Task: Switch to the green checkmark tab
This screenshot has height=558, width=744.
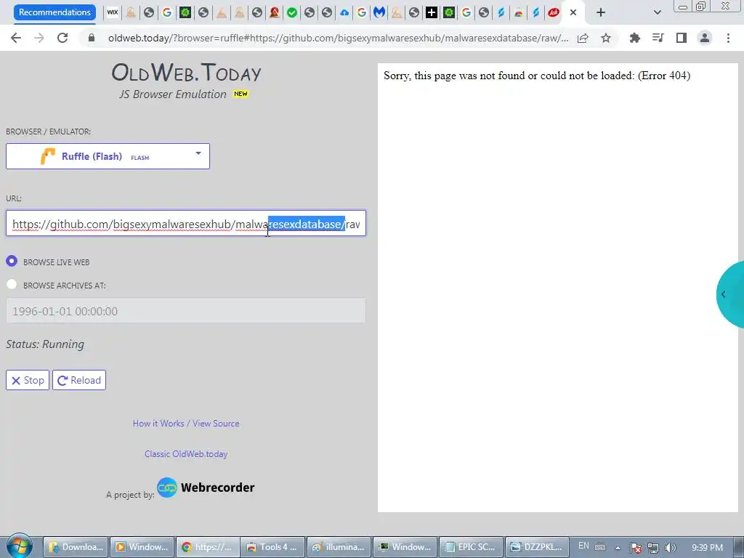Action: click(292, 13)
